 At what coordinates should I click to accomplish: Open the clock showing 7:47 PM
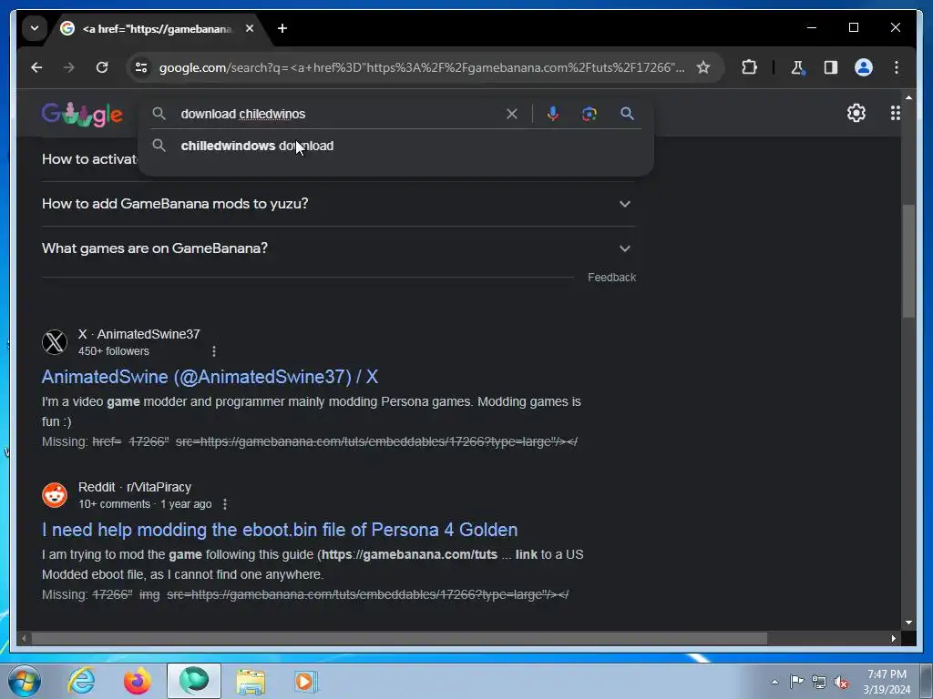coord(887,682)
